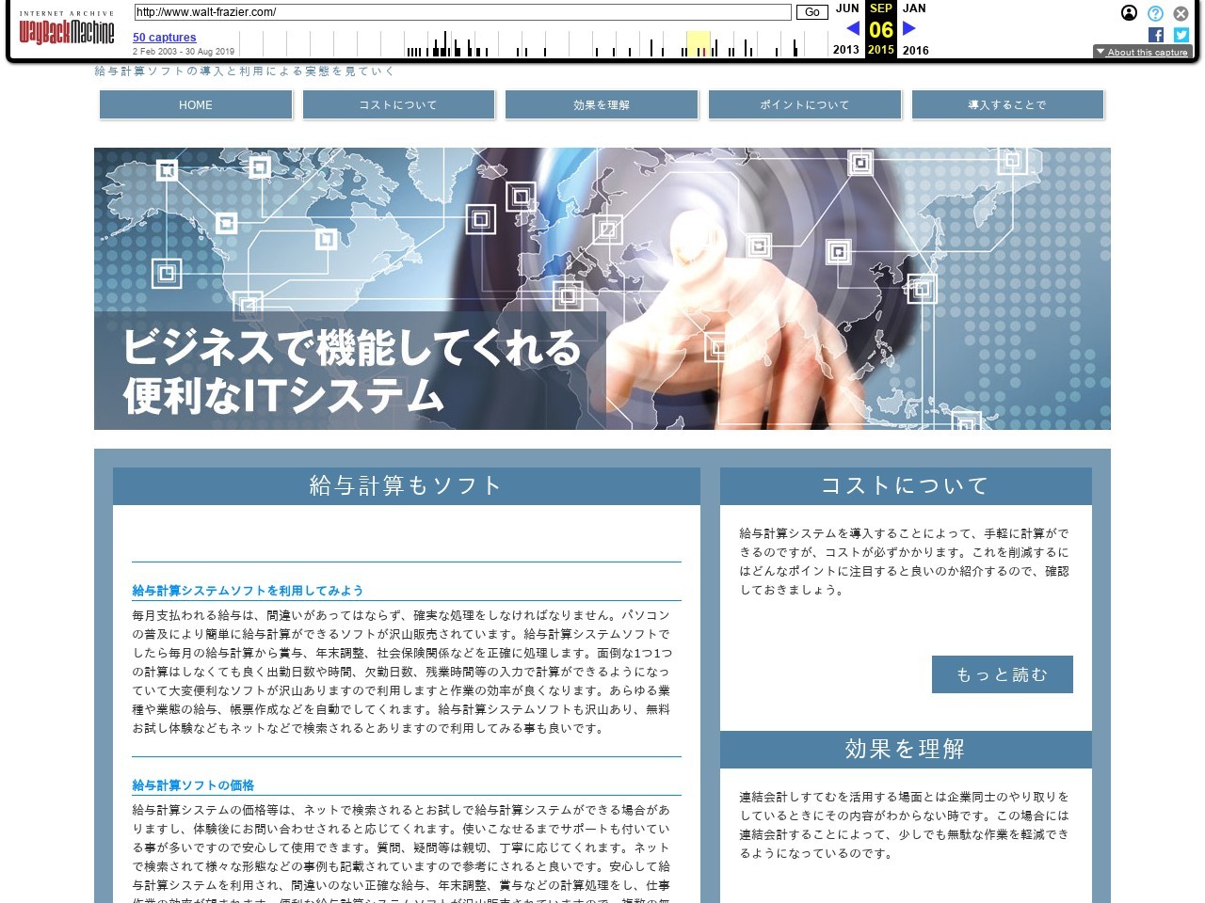
Task: Close the Wayback toolbar with X icon
Action: click(1181, 13)
